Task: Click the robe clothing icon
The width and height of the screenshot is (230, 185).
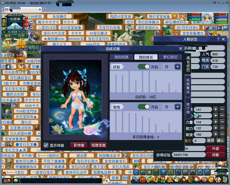Action: pos(218,179)
